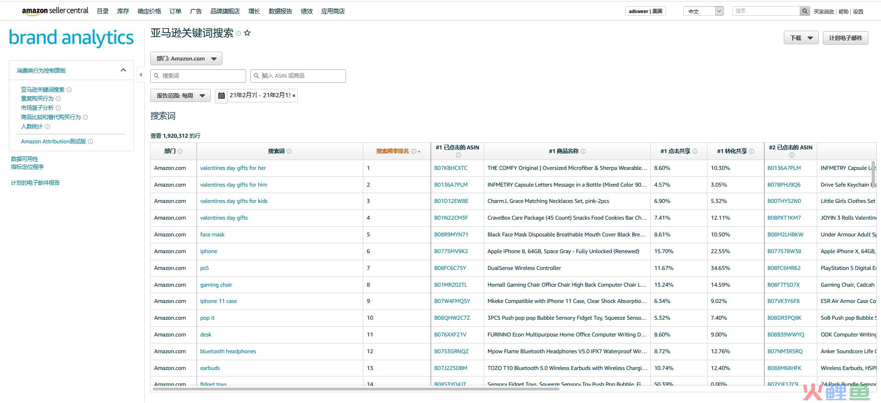
Task: Click the favorite star next to page title
Action: [247, 33]
